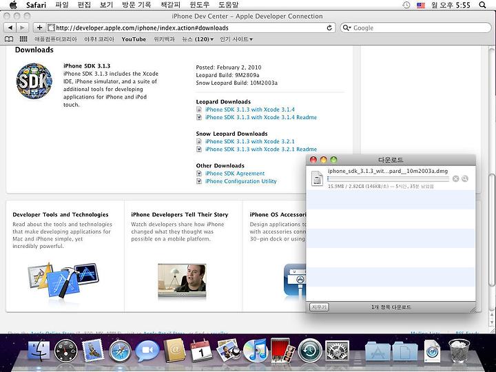
Task: Open iCal calendar in the Dock
Action: point(201,351)
